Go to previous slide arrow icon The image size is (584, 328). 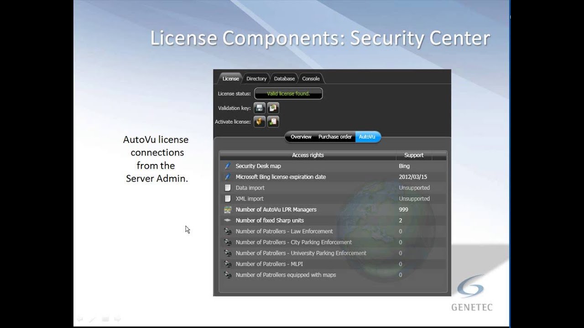79,319
